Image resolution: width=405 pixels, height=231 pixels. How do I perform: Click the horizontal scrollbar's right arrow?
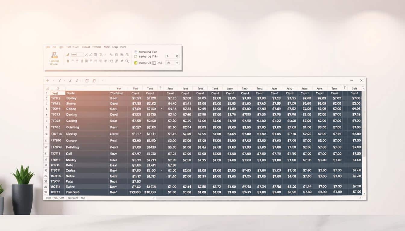[360, 198]
